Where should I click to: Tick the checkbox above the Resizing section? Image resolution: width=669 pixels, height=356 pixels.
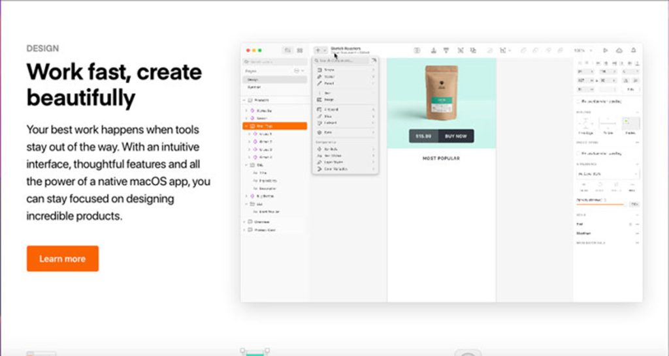coord(579,101)
